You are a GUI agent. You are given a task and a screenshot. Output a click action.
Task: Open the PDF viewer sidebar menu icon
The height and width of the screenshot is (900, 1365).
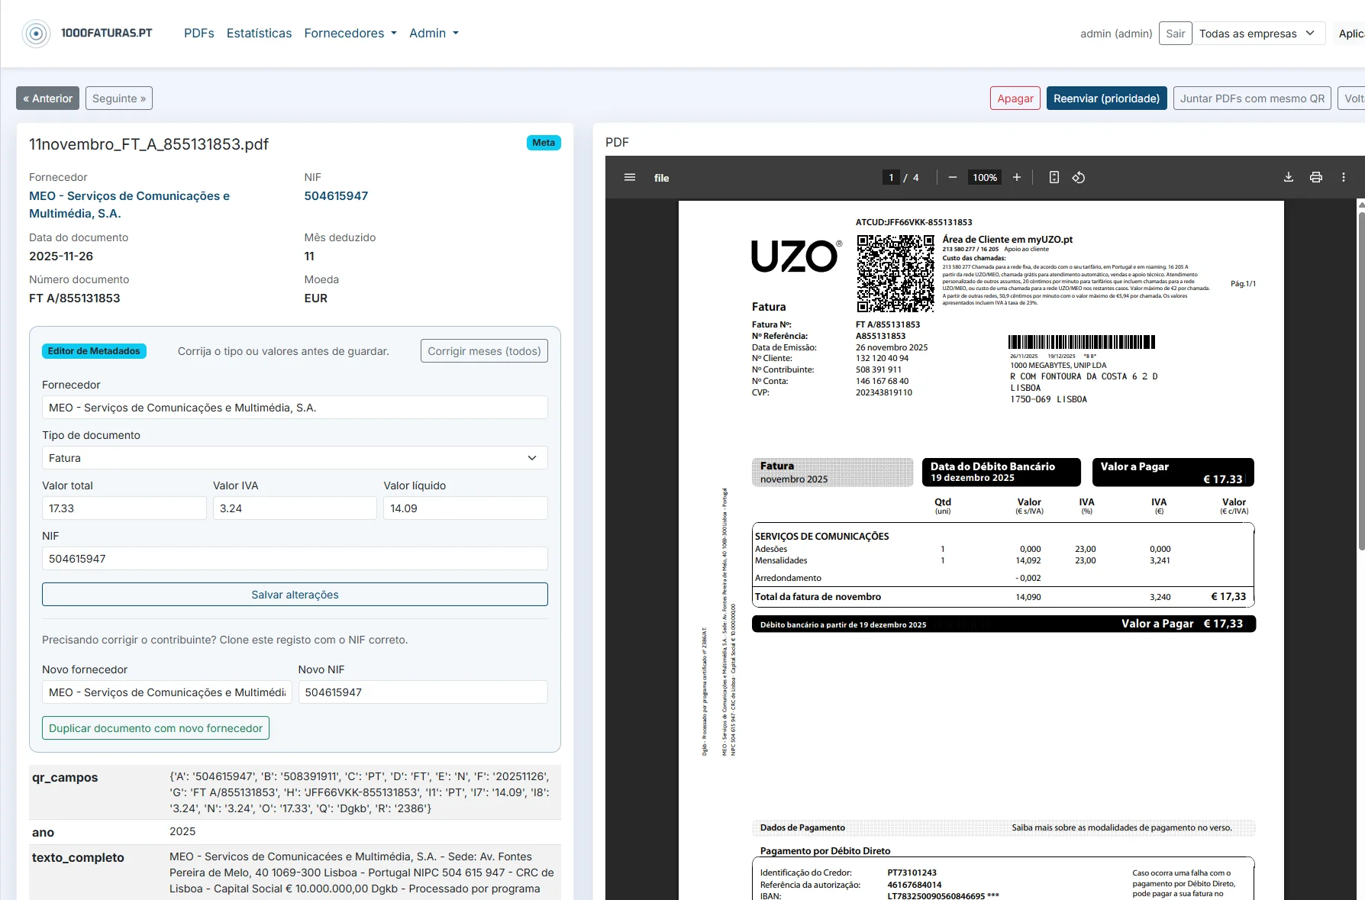pos(630,177)
